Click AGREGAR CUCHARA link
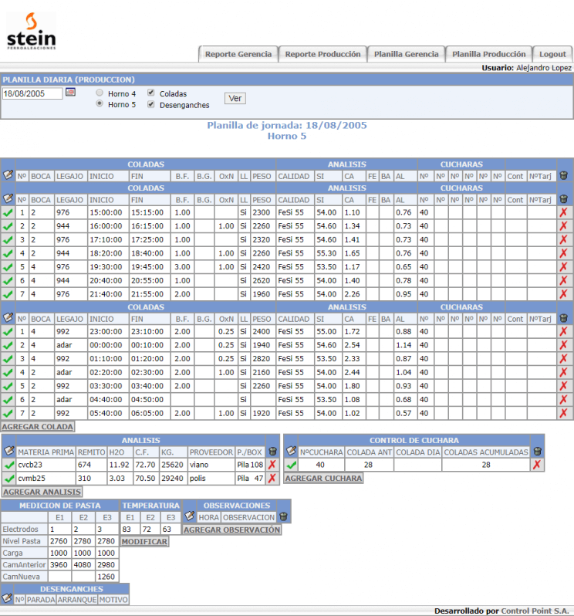Screen dimensions: 574x616 pyautogui.click(x=323, y=479)
